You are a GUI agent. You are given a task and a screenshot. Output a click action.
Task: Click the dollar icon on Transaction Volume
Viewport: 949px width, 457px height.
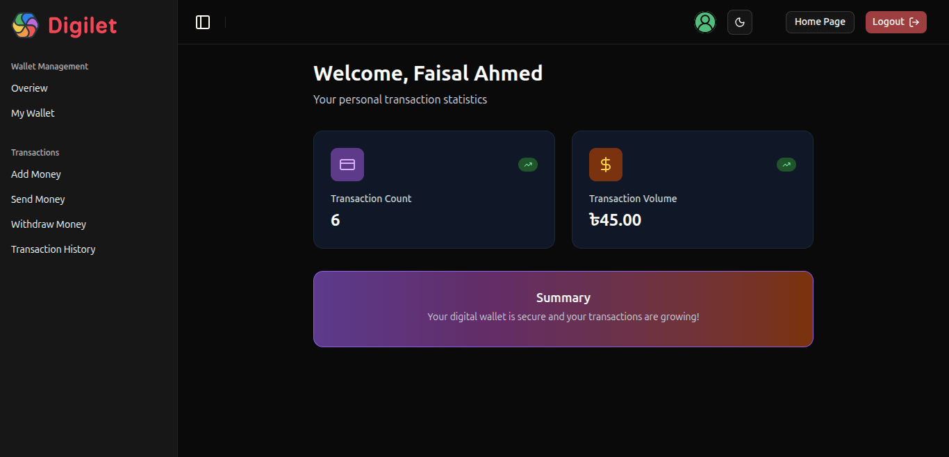[x=605, y=164]
